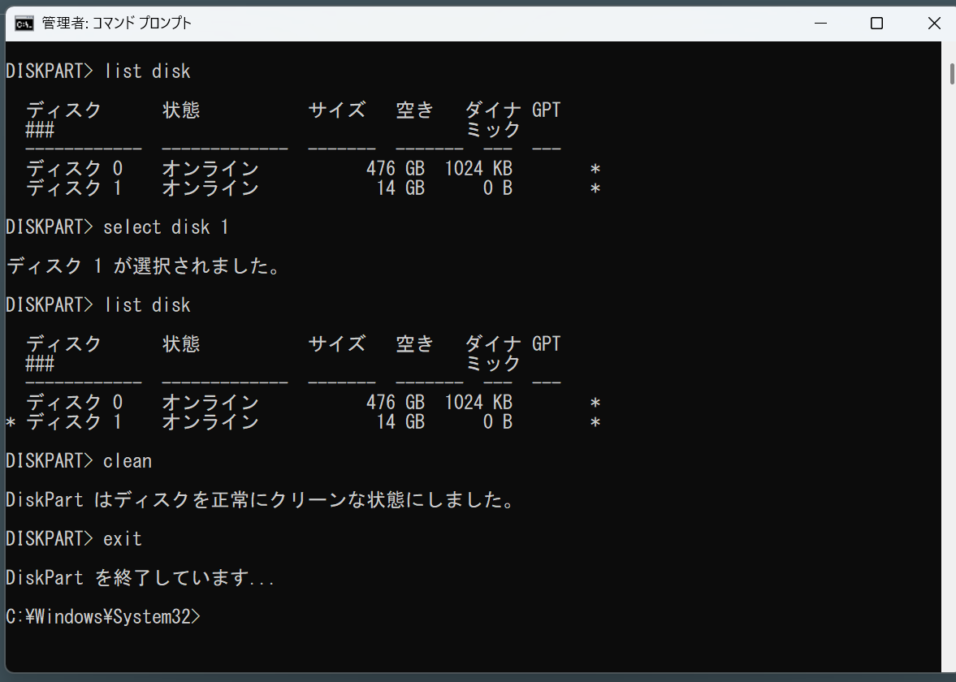Screen dimensions: 956x682
Task: Click the Command Prompt icon in title bar
Action: 24,23
